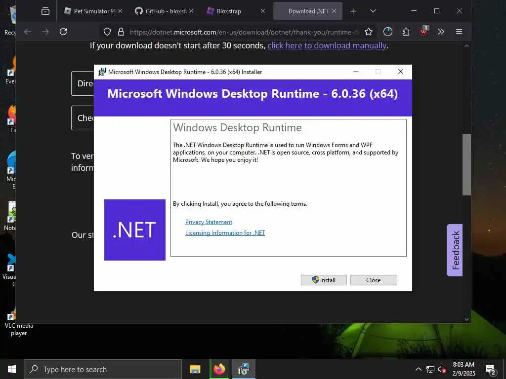Open VLC media player desktop shortcut
The image size is (506, 379).
(18, 321)
